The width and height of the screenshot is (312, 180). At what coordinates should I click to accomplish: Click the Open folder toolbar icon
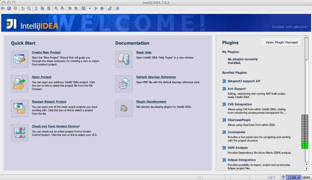tap(3, 8)
